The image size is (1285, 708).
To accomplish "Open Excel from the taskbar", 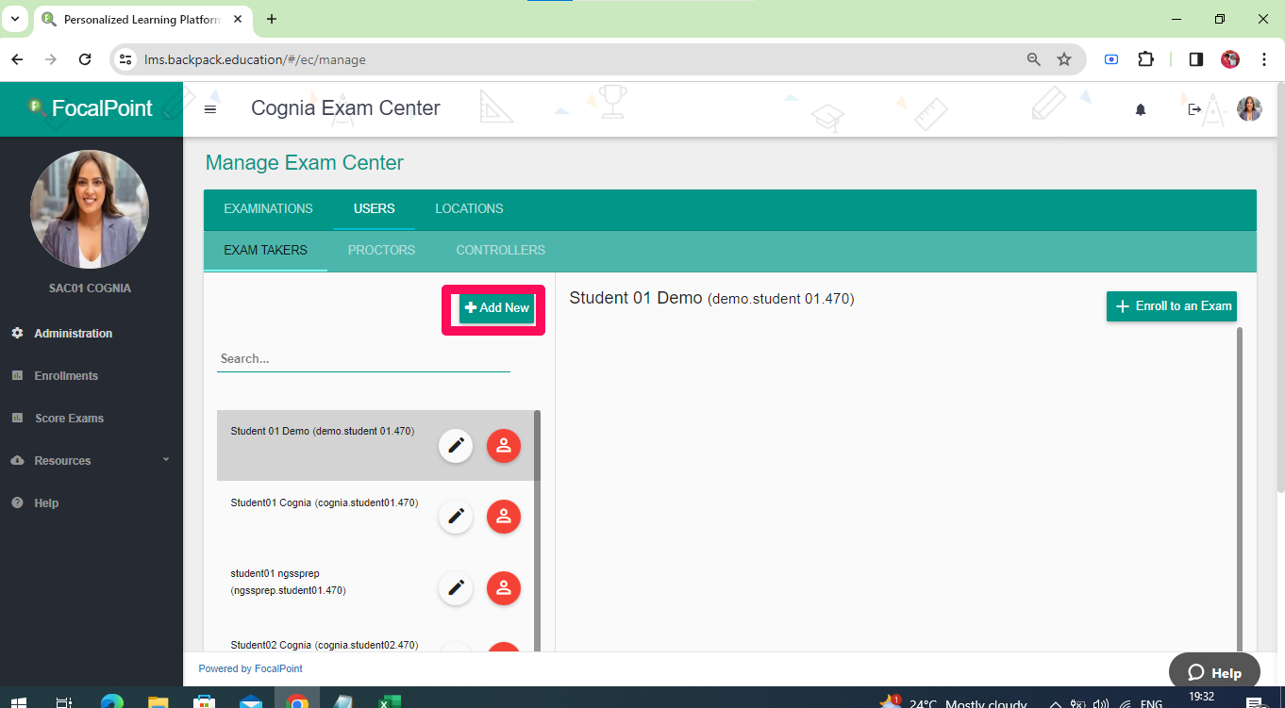I will 390,702.
